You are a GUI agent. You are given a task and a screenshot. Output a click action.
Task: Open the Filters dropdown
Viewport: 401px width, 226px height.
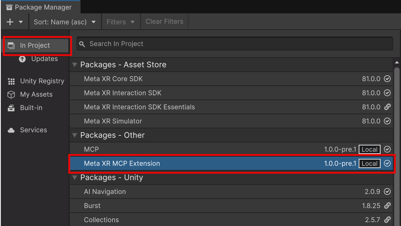120,22
